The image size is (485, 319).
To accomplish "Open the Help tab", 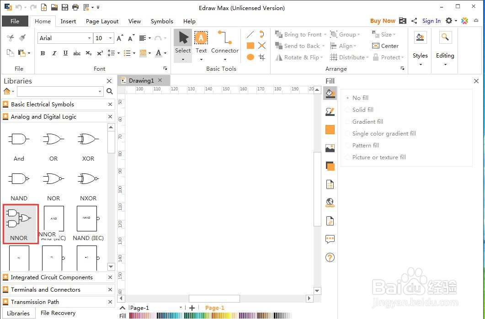I will [189, 21].
